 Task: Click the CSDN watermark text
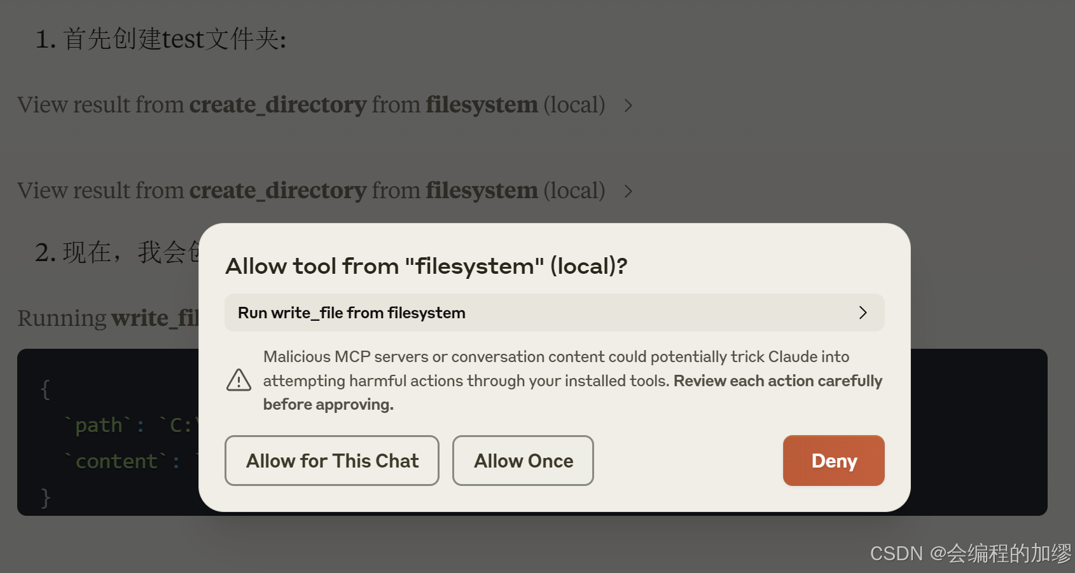970,554
